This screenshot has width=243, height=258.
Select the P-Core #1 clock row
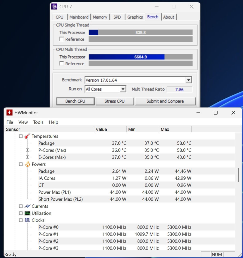click(x=136, y=234)
